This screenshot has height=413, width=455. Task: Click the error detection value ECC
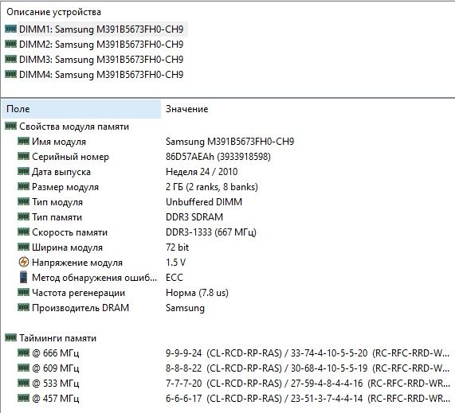tap(175, 278)
